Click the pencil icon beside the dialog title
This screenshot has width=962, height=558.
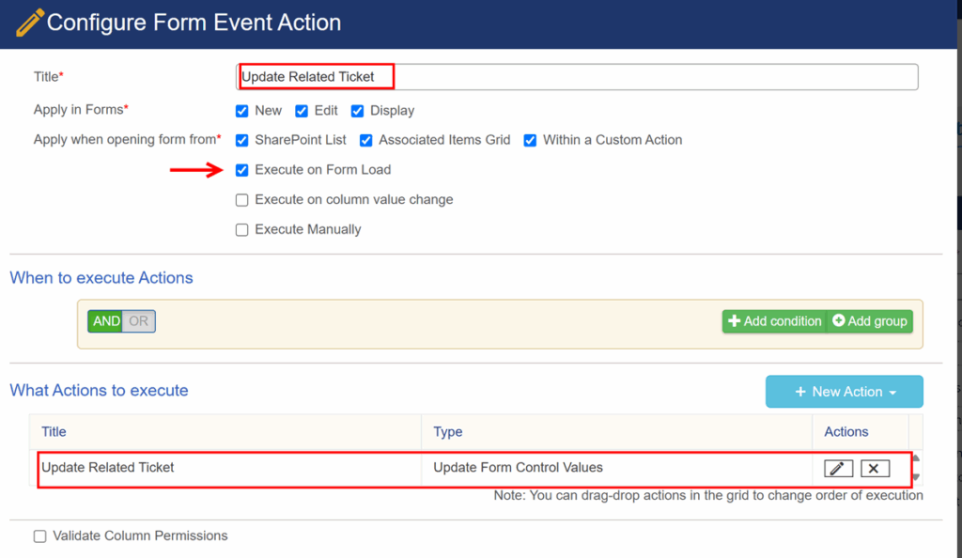coord(29,23)
